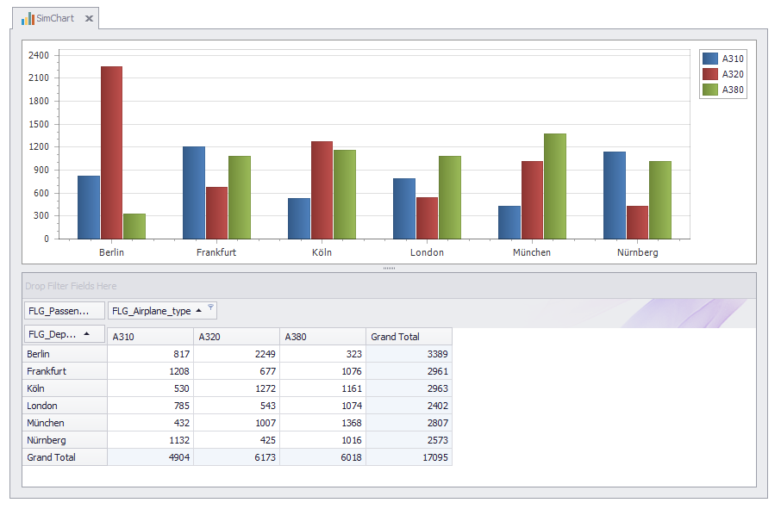Click the FLG_Dep row field header
This screenshot has height=509, width=781.
tap(53, 334)
